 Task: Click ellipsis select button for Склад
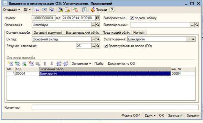94,39
